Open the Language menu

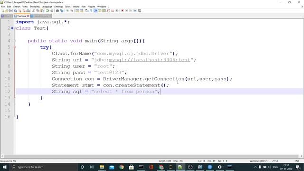[47, 7]
